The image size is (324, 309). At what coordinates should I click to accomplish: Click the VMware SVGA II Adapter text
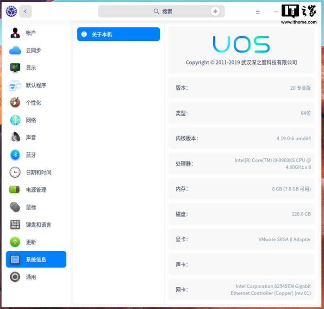click(285, 239)
